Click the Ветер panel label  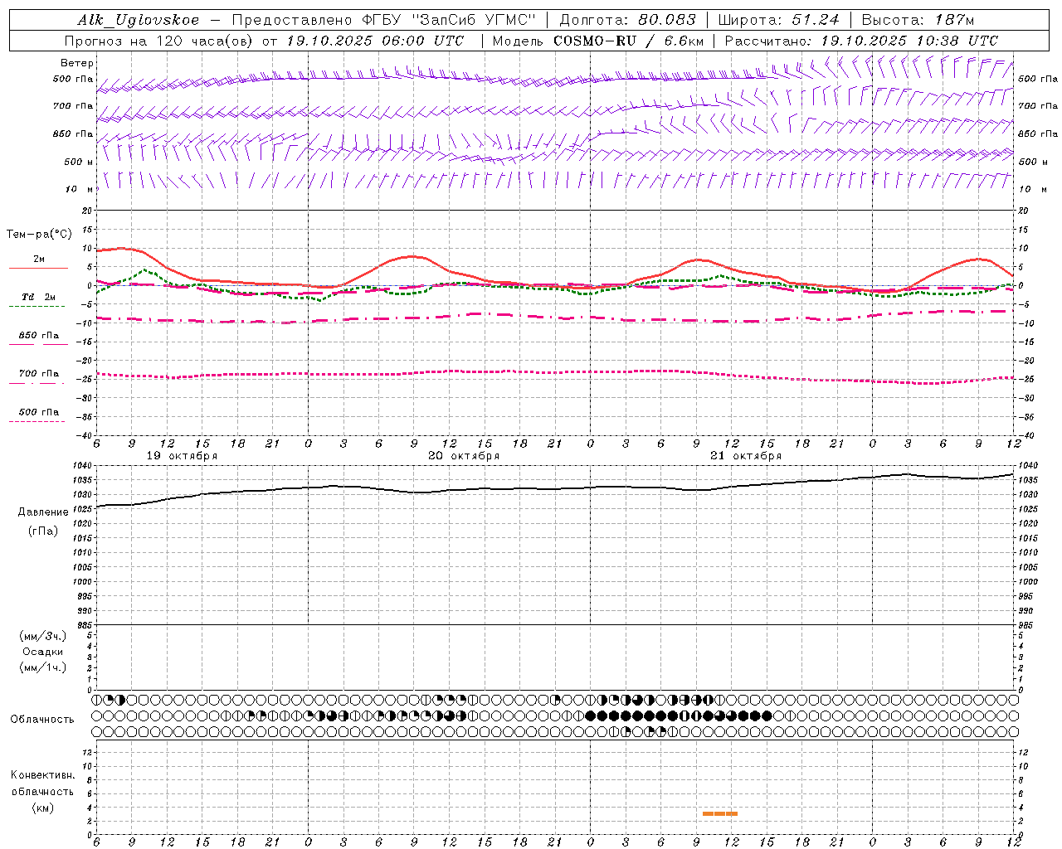pos(77,63)
